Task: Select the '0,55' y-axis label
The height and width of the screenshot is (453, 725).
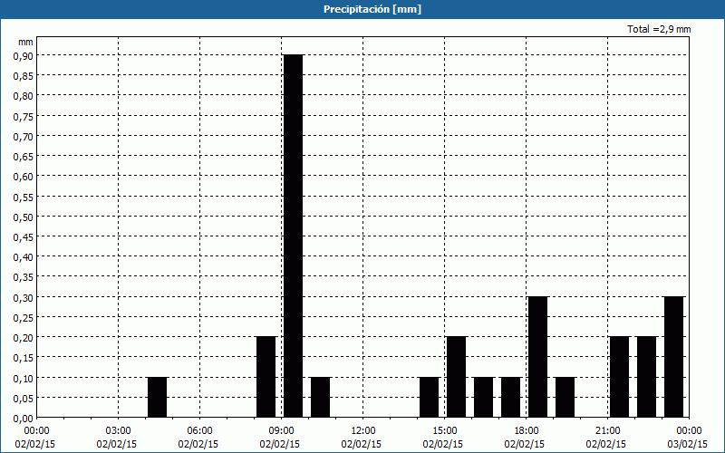Action: coord(24,197)
